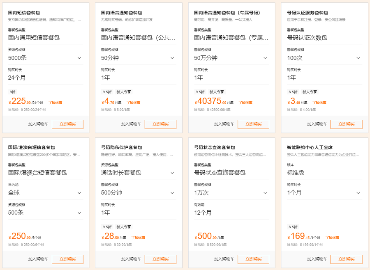Click the 国内通用短信套餐包 package type value
Screen dimensions: 370x270
(34, 38)
